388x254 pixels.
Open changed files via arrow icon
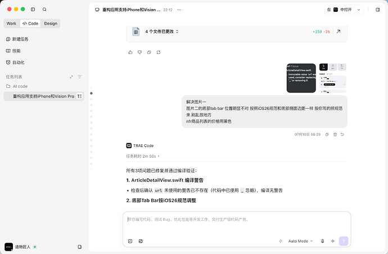pos(339,32)
